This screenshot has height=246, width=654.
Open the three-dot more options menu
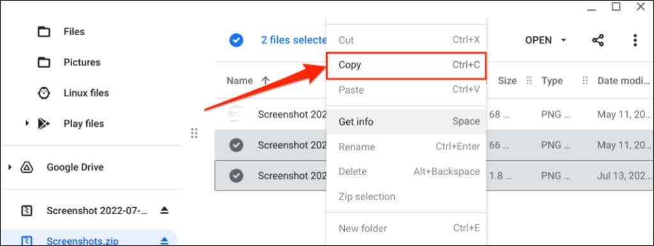(635, 40)
